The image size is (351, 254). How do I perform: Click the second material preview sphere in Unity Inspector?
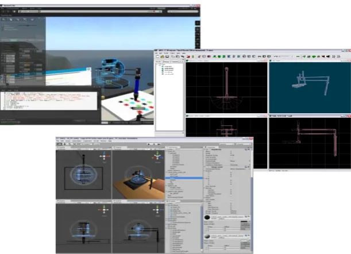(207, 236)
